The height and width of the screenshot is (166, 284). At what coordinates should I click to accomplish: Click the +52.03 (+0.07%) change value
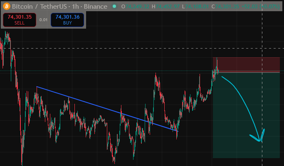point(261,7)
